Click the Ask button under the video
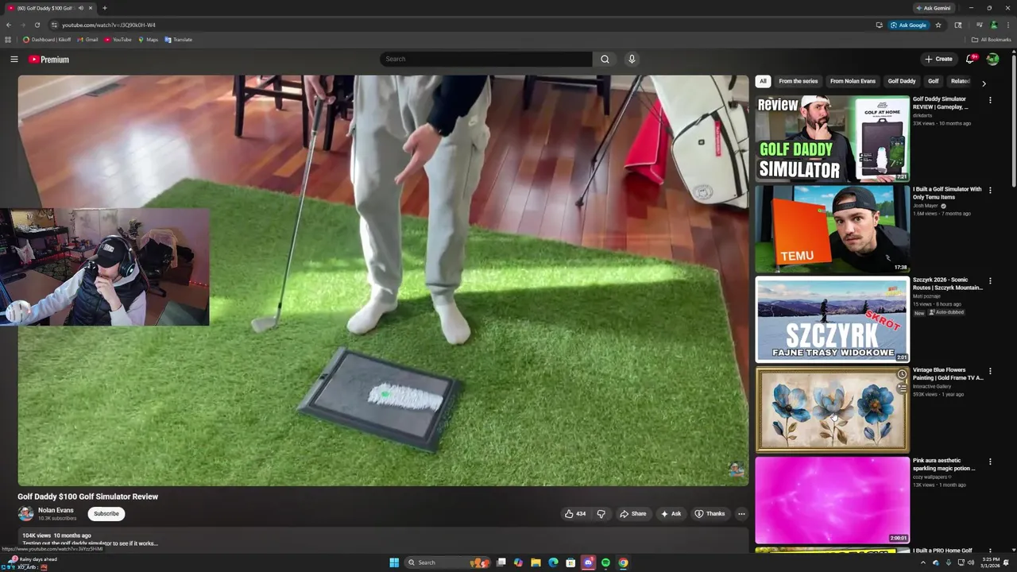 tap(670, 513)
